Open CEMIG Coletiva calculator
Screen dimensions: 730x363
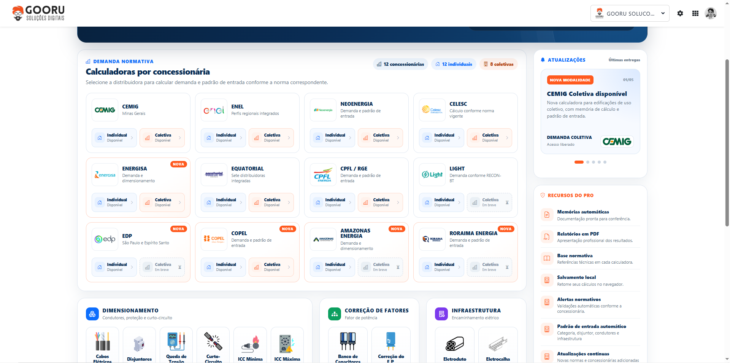pyautogui.click(x=162, y=138)
